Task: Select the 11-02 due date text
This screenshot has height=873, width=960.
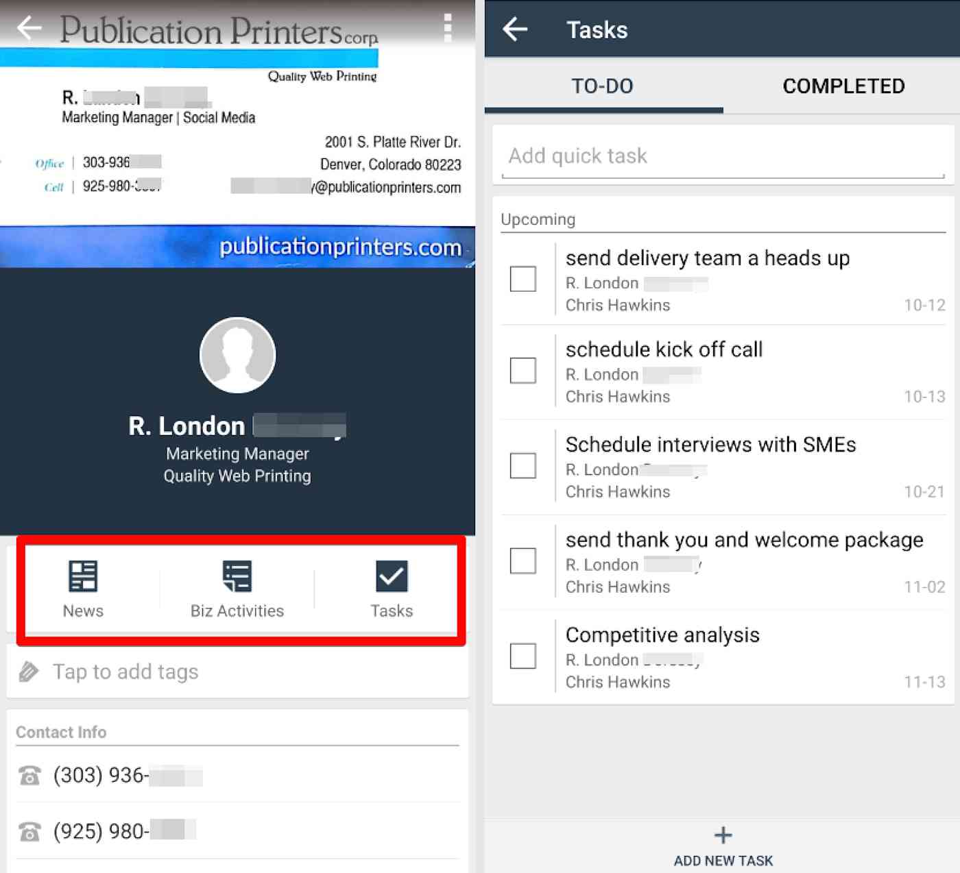Action: click(924, 587)
